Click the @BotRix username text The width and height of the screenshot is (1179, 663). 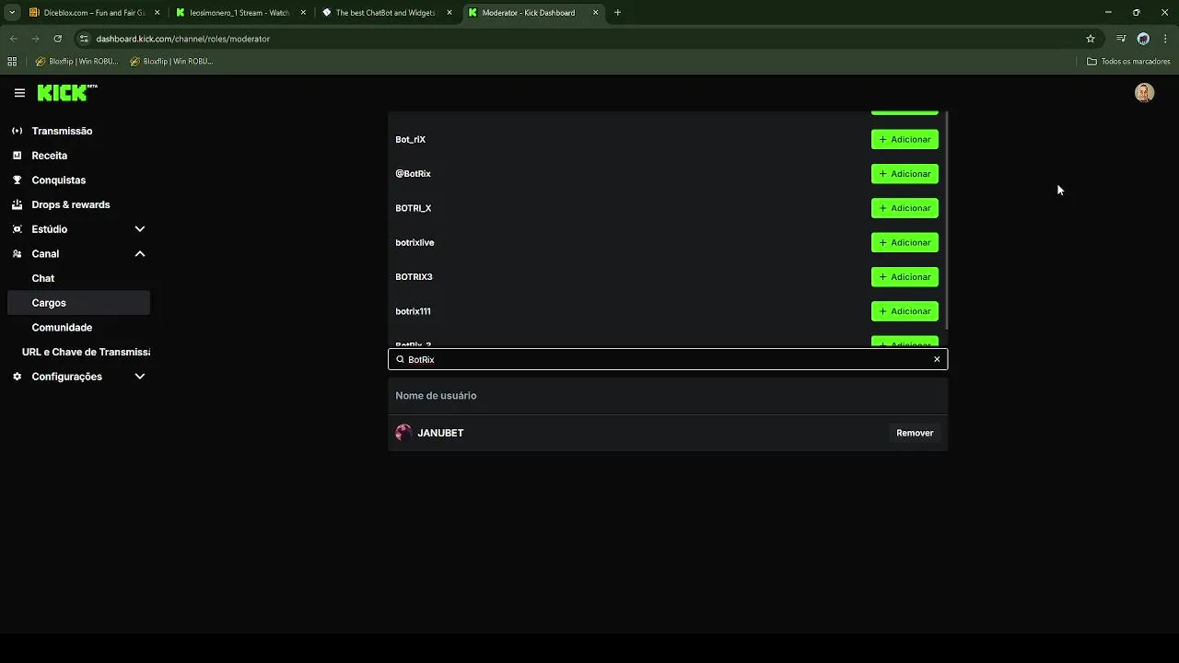pos(413,174)
